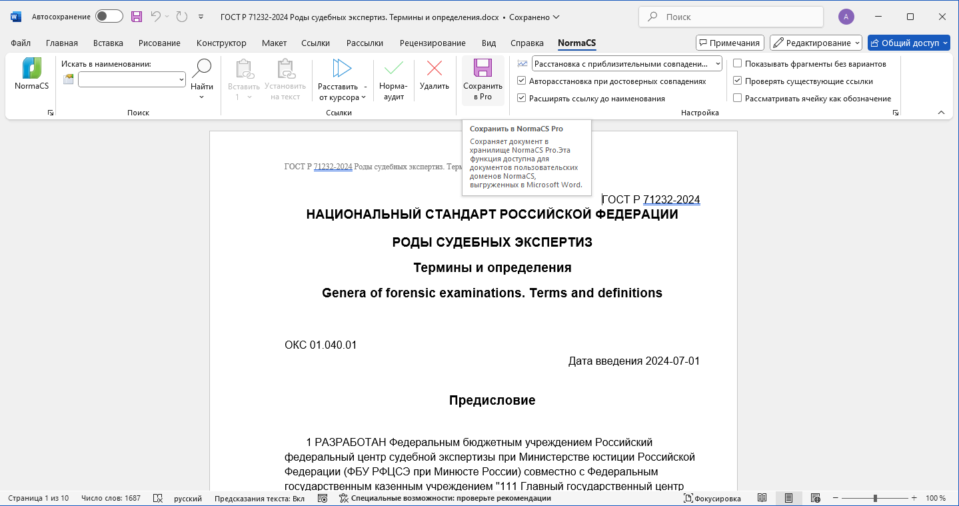Open the Справка tab
This screenshot has height=506, width=959.
(x=527, y=43)
